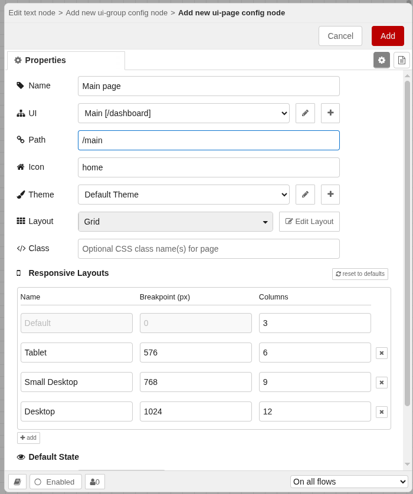
Task: Edit the selected UI with pencil icon
Action: coord(305,113)
